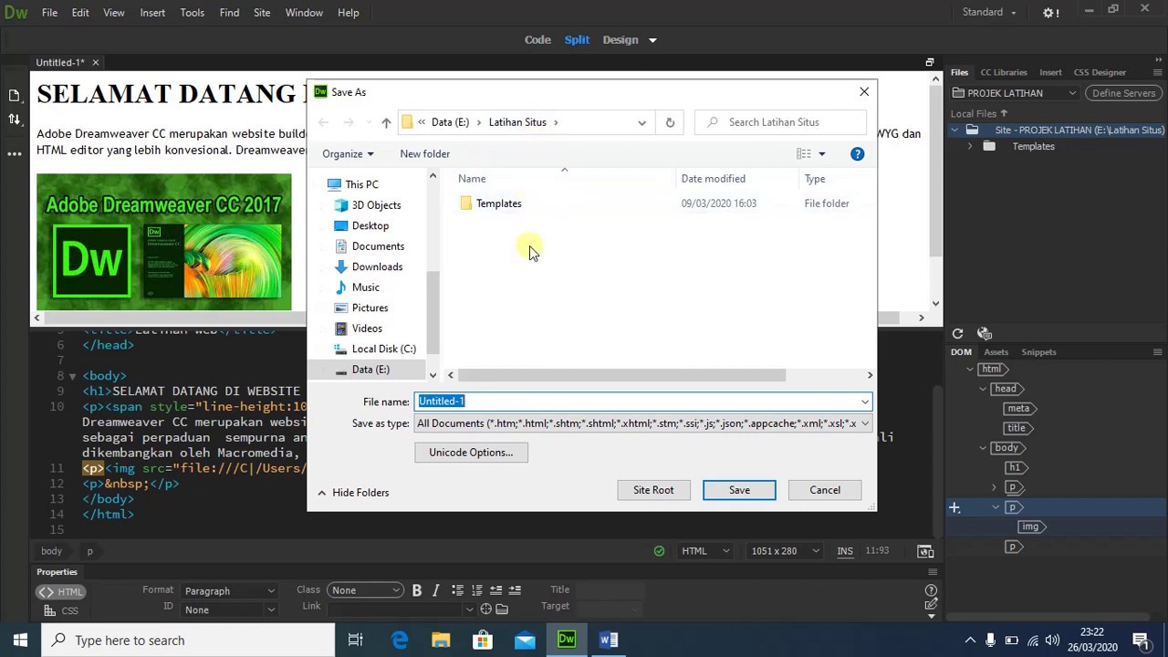Image resolution: width=1168 pixels, height=657 pixels.
Task: Click the Unicode Options button
Action: (471, 453)
